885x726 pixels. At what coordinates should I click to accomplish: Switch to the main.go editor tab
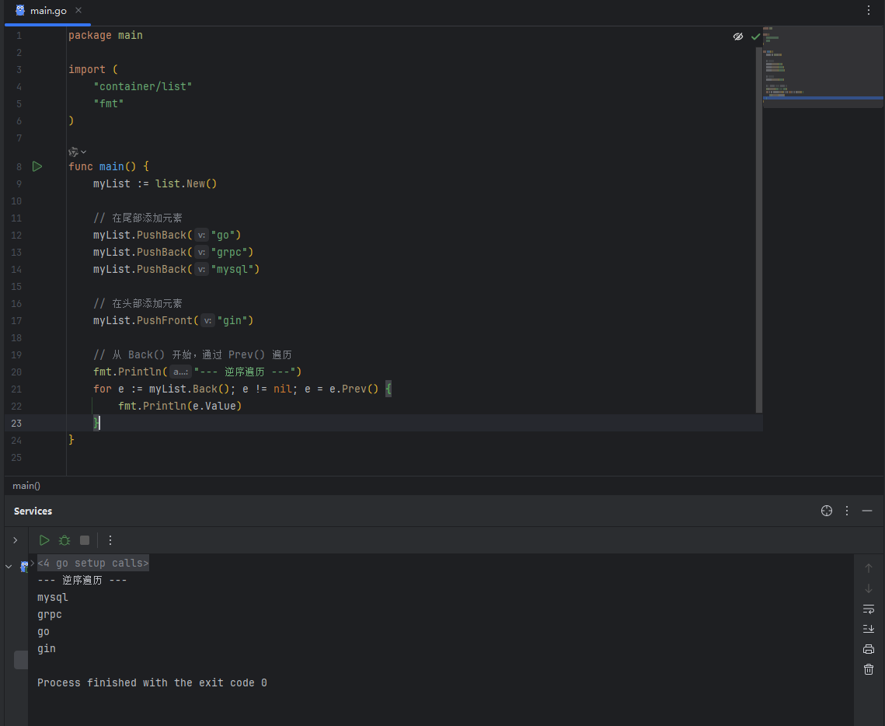[48, 11]
